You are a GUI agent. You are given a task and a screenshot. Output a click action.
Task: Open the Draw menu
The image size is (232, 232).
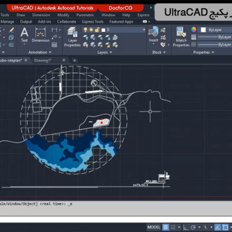tap(21, 15)
